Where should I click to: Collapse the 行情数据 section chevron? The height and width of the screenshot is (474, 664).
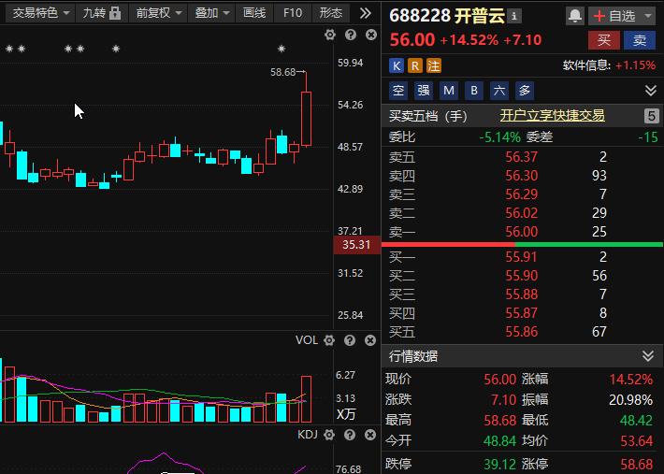click(648, 356)
